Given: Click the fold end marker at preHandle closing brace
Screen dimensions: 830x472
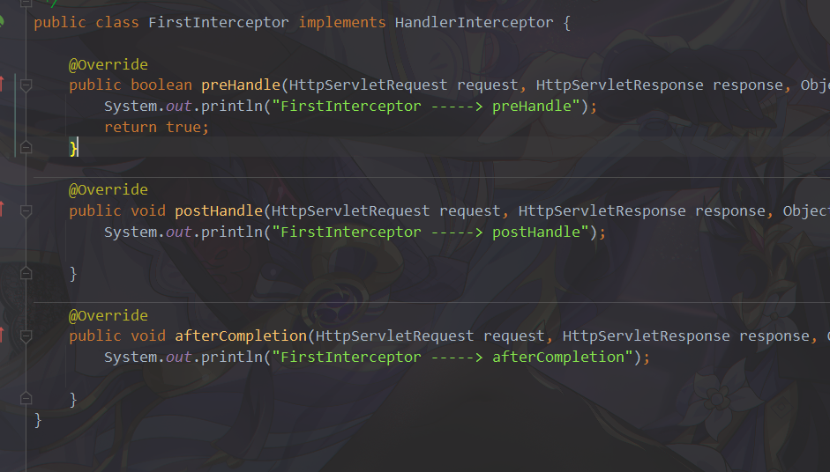Looking at the screenshot, I should coord(26,147).
